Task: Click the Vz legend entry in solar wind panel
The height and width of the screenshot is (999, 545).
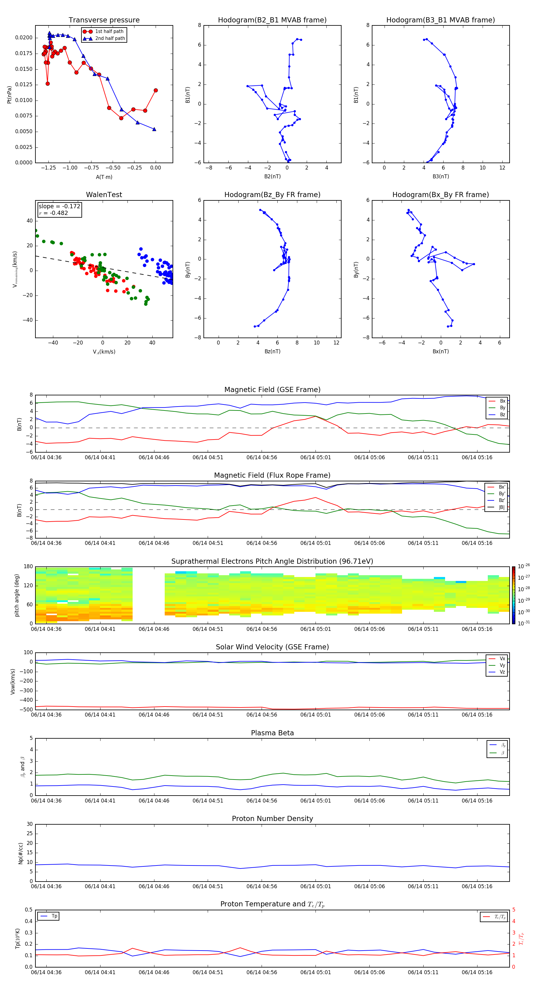Action: point(497,672)
